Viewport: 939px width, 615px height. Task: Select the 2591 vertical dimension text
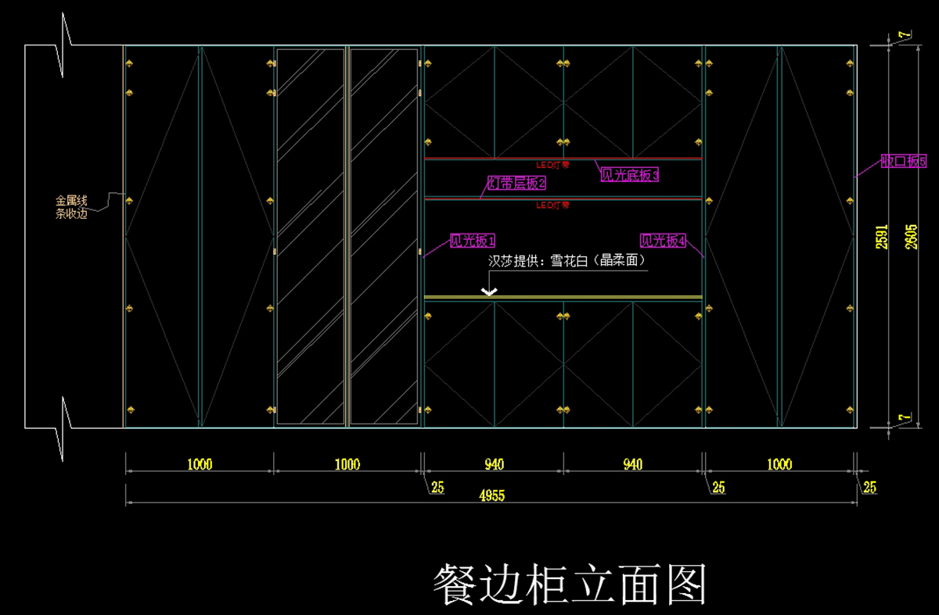pos(880,237)
